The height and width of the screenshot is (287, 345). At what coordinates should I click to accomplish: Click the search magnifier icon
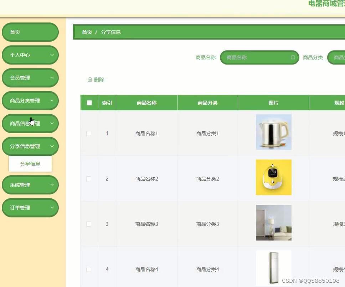[x=293, y=57]
